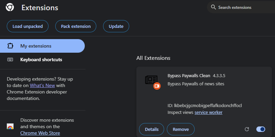275x137 pixels.
Task: Click the Update button
Action: tap(116, 26)
